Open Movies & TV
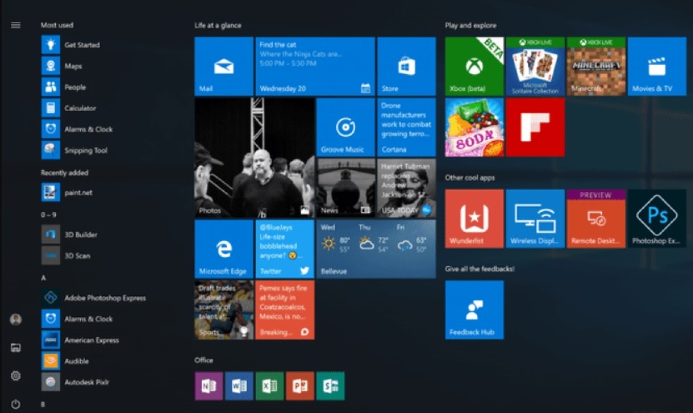This screenshot has width=693, height=413. [x=656, y=65]
